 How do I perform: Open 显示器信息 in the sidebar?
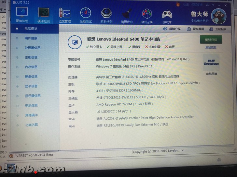[33, 96]
